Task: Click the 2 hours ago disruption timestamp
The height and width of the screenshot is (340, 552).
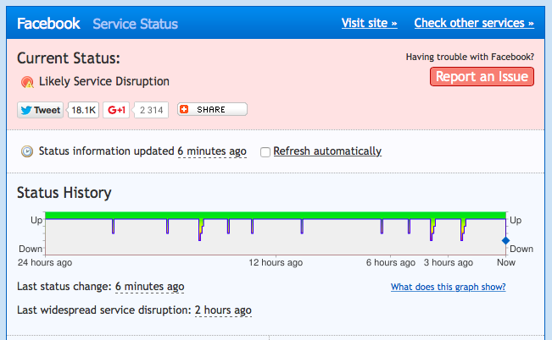Action: click(223, 310)
